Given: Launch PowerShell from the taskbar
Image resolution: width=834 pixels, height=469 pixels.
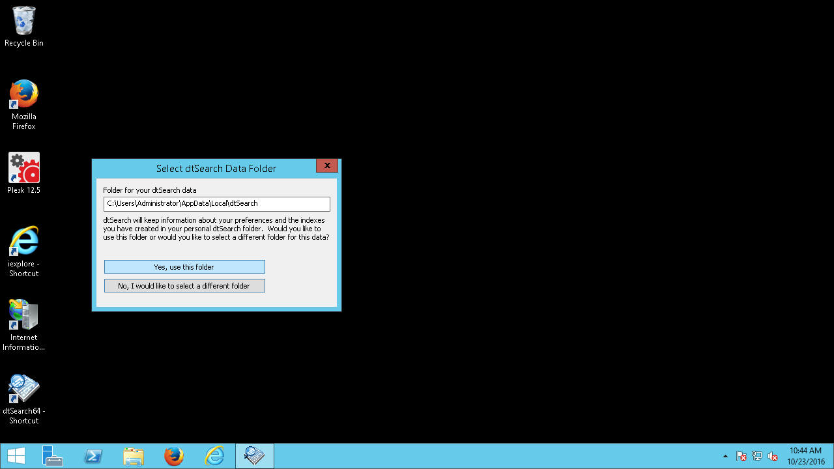Looking at the screenshot, I should (93, 456).
